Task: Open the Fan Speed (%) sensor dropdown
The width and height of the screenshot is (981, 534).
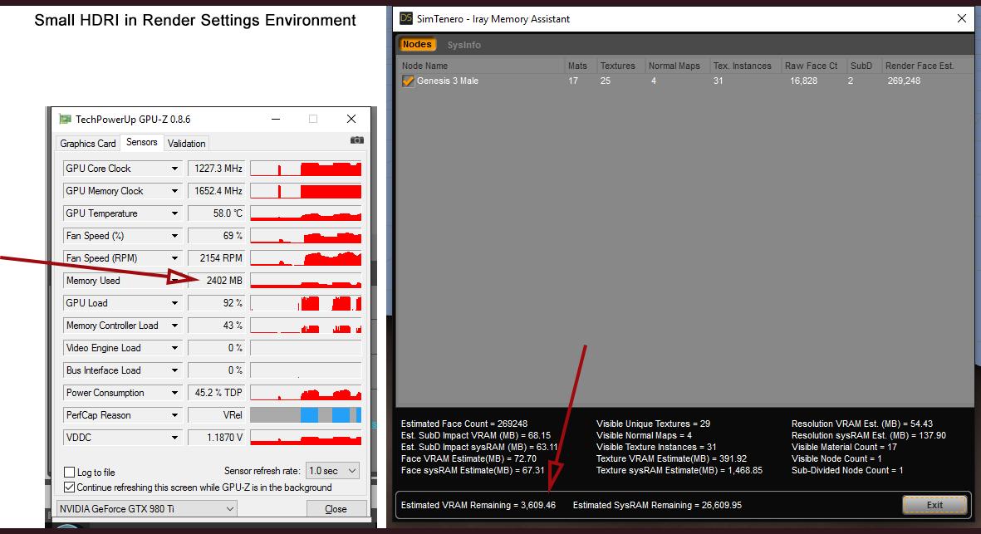Action: [174, 236]
